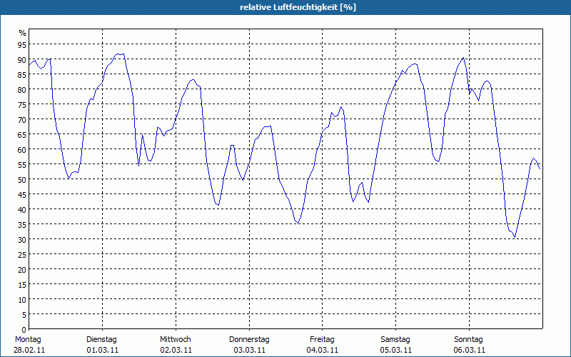Select the Sonntag day label

[469, 339]
